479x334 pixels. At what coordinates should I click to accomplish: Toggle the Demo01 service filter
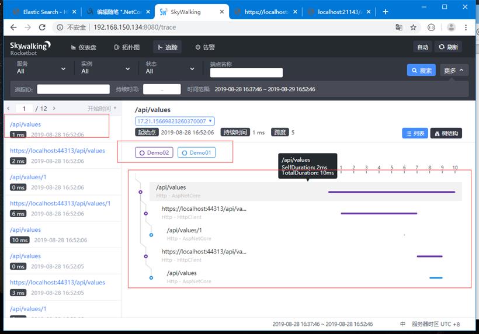pos(196,152)
